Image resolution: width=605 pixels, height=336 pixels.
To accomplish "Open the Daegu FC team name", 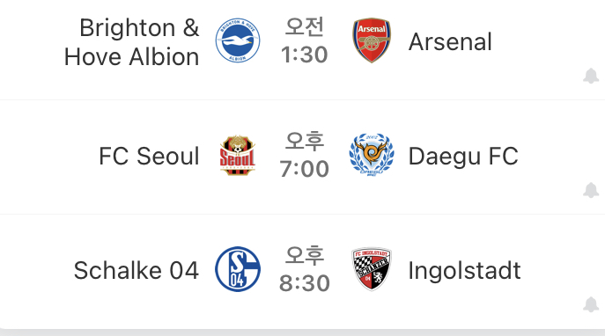I will click(463, 157).
